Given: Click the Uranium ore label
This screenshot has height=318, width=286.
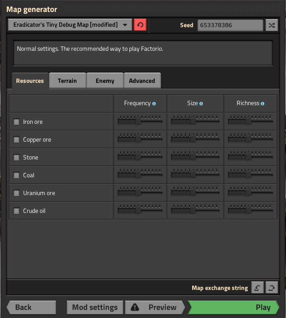Looking at the screenshot, I should (39, 193).
